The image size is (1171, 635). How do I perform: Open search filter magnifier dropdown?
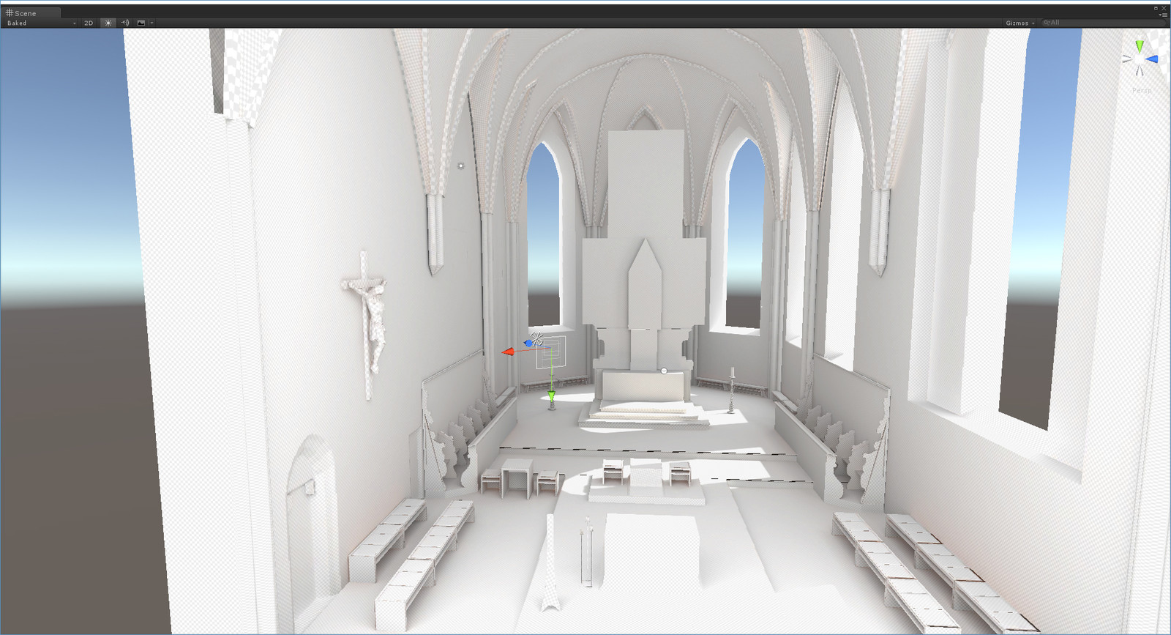tap(1047, 23)
